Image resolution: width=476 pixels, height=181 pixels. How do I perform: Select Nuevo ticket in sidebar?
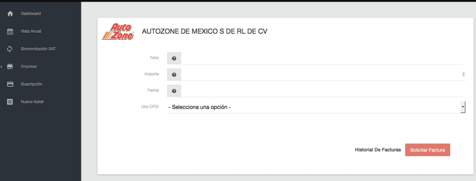point(32,102)
